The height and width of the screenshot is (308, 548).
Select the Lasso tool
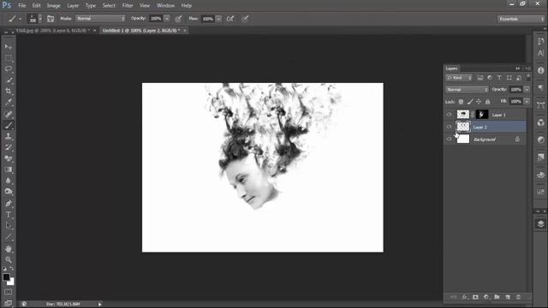coord(9,68)
